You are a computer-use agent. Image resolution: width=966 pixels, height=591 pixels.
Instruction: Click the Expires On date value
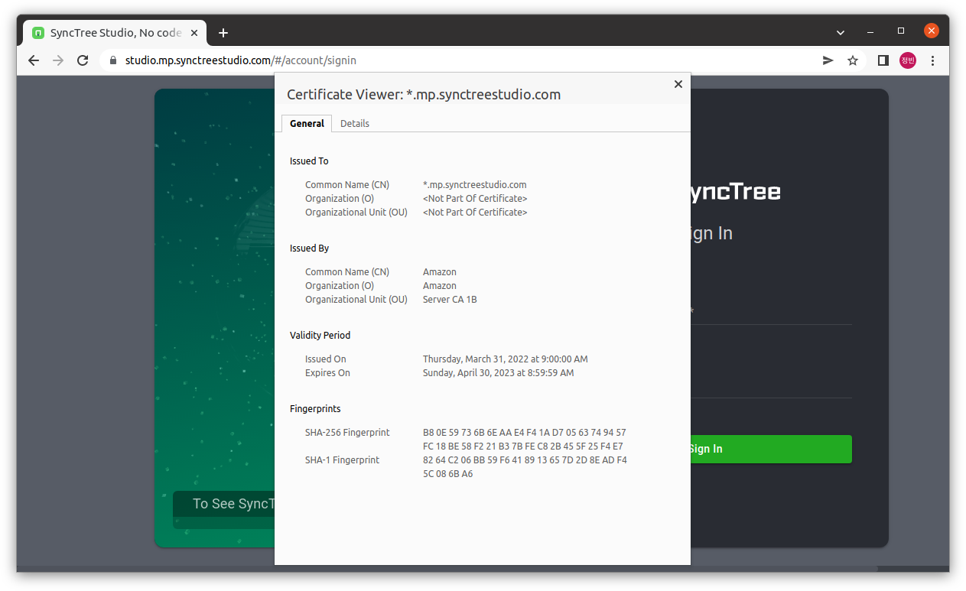pyautogui.click(x=498, y=373)
